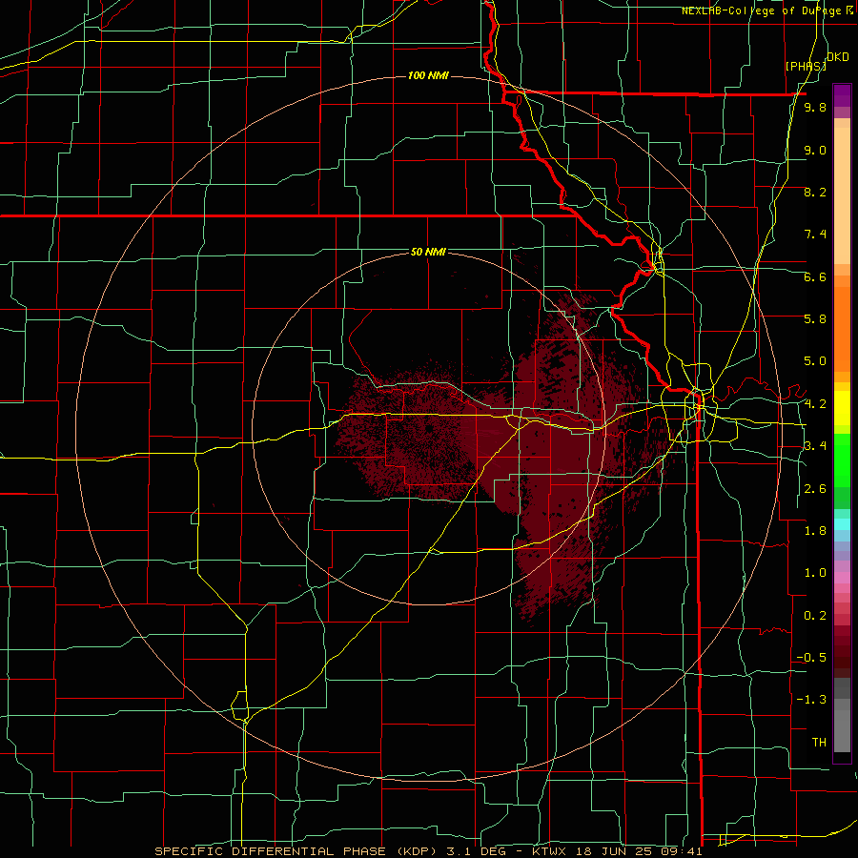The height and width of the screenshot is (858, 858).
Task: Select the 8.2 value on the scale
Action: (x=815, y=192)
